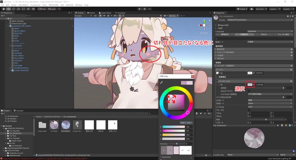This screenshot has width=296, height=160.
Task: Click the Intensity slider in HDR Color
Action: click(177, 144)
